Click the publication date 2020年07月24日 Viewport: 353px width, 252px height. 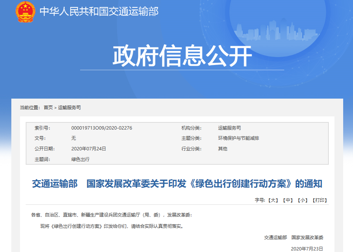click(90, 148)
